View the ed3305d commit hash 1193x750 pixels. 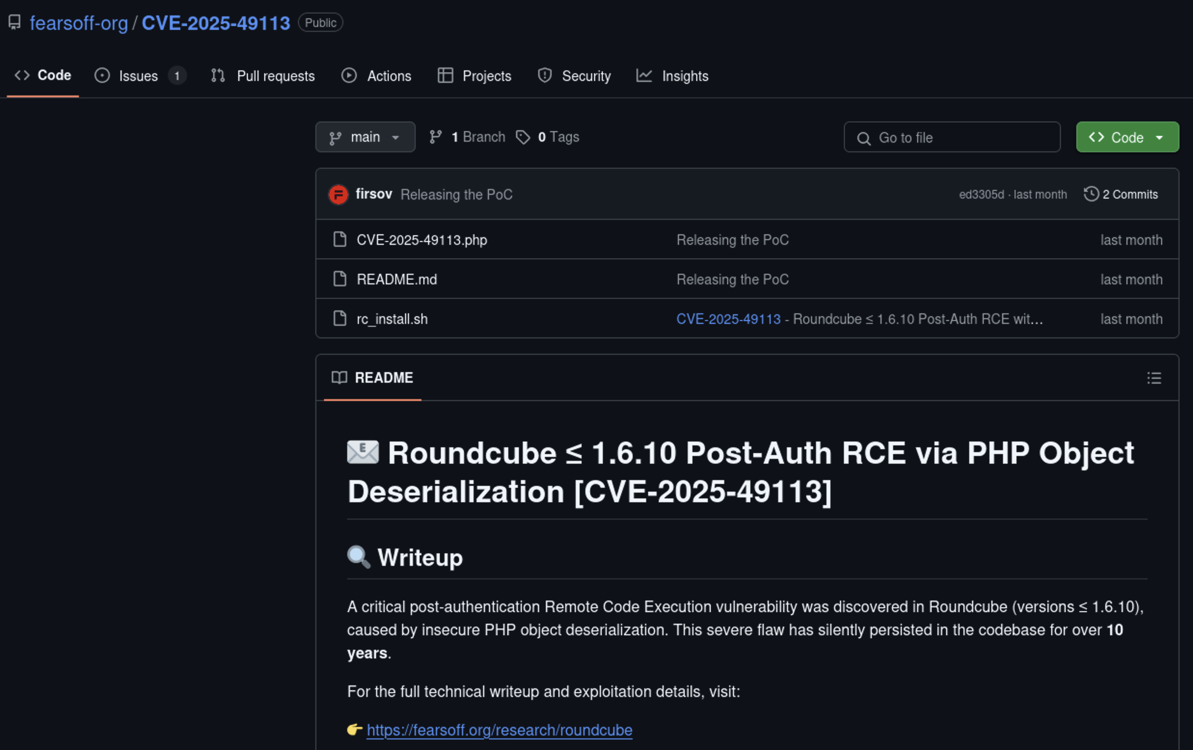point(981,194)
